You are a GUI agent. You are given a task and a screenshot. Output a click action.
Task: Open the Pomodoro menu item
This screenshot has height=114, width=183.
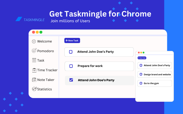pyautogui.click(x=45, y=51)
